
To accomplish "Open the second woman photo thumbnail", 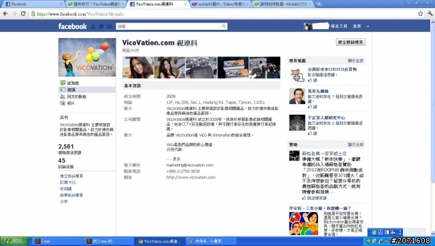I will pos(169,68).
